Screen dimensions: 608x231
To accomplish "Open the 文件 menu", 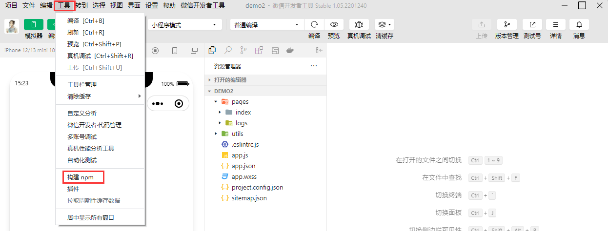I will (29, 6).
